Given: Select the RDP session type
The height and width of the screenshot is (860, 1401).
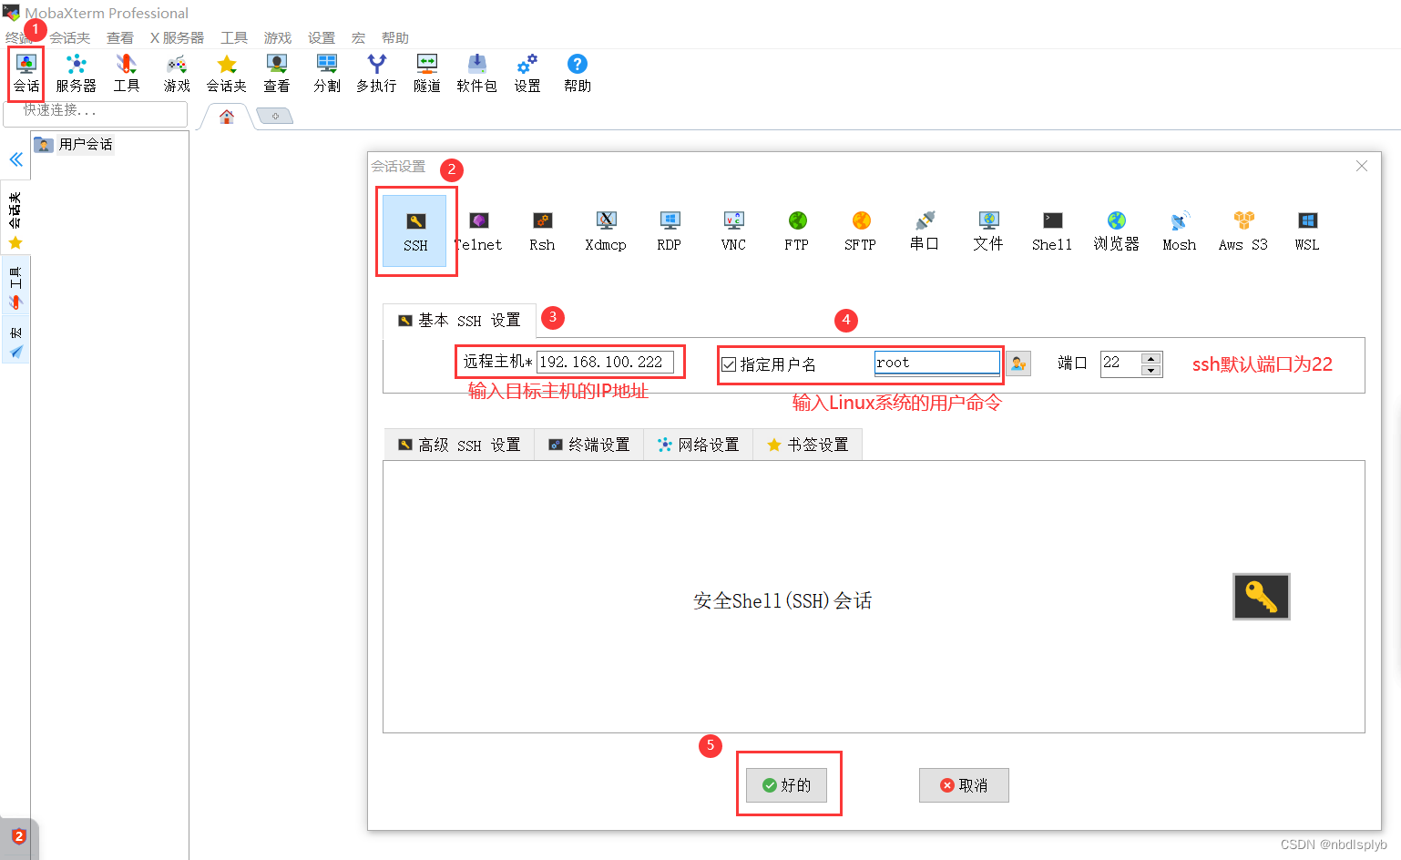Looking at the screenshot, I should pyautogui.click(x=670, y=231).
